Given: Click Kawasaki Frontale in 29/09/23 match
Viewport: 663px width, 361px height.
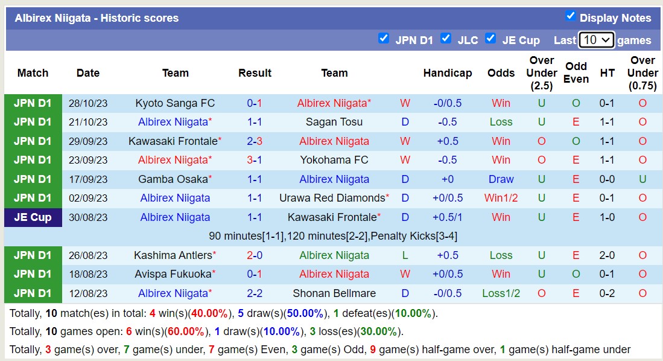Looking at the screenshot, I should click(x=173, y=141).
